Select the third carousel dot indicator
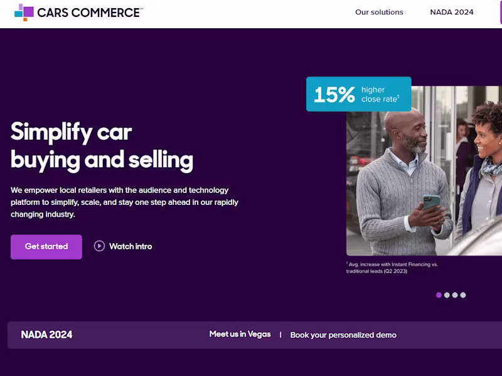Viewport: 502px width, 376px height. click(455, 295)
